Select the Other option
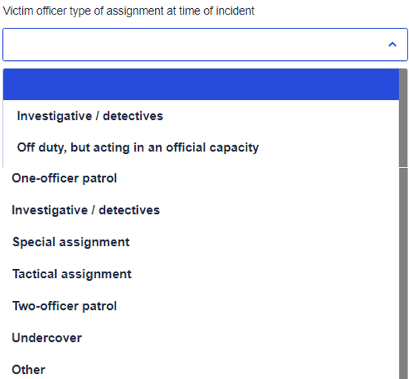The height and width of the screenshot is (379, 409). 28,370
